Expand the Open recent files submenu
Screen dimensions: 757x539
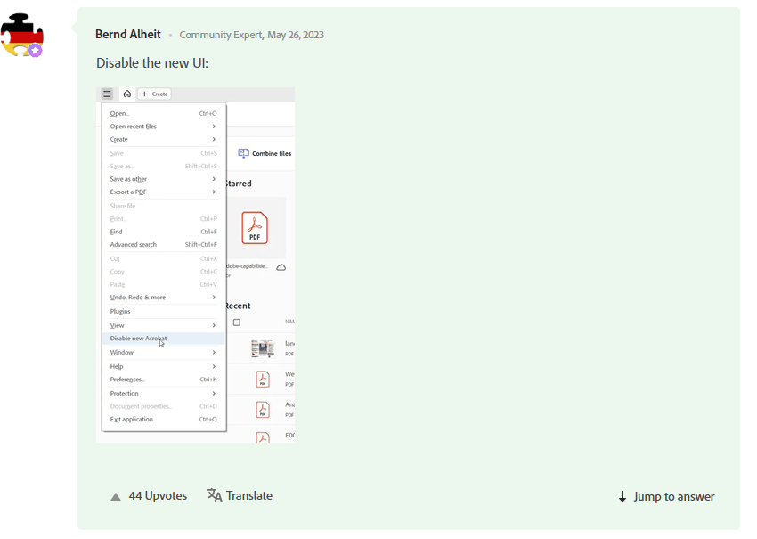click(x=135, y=126)
